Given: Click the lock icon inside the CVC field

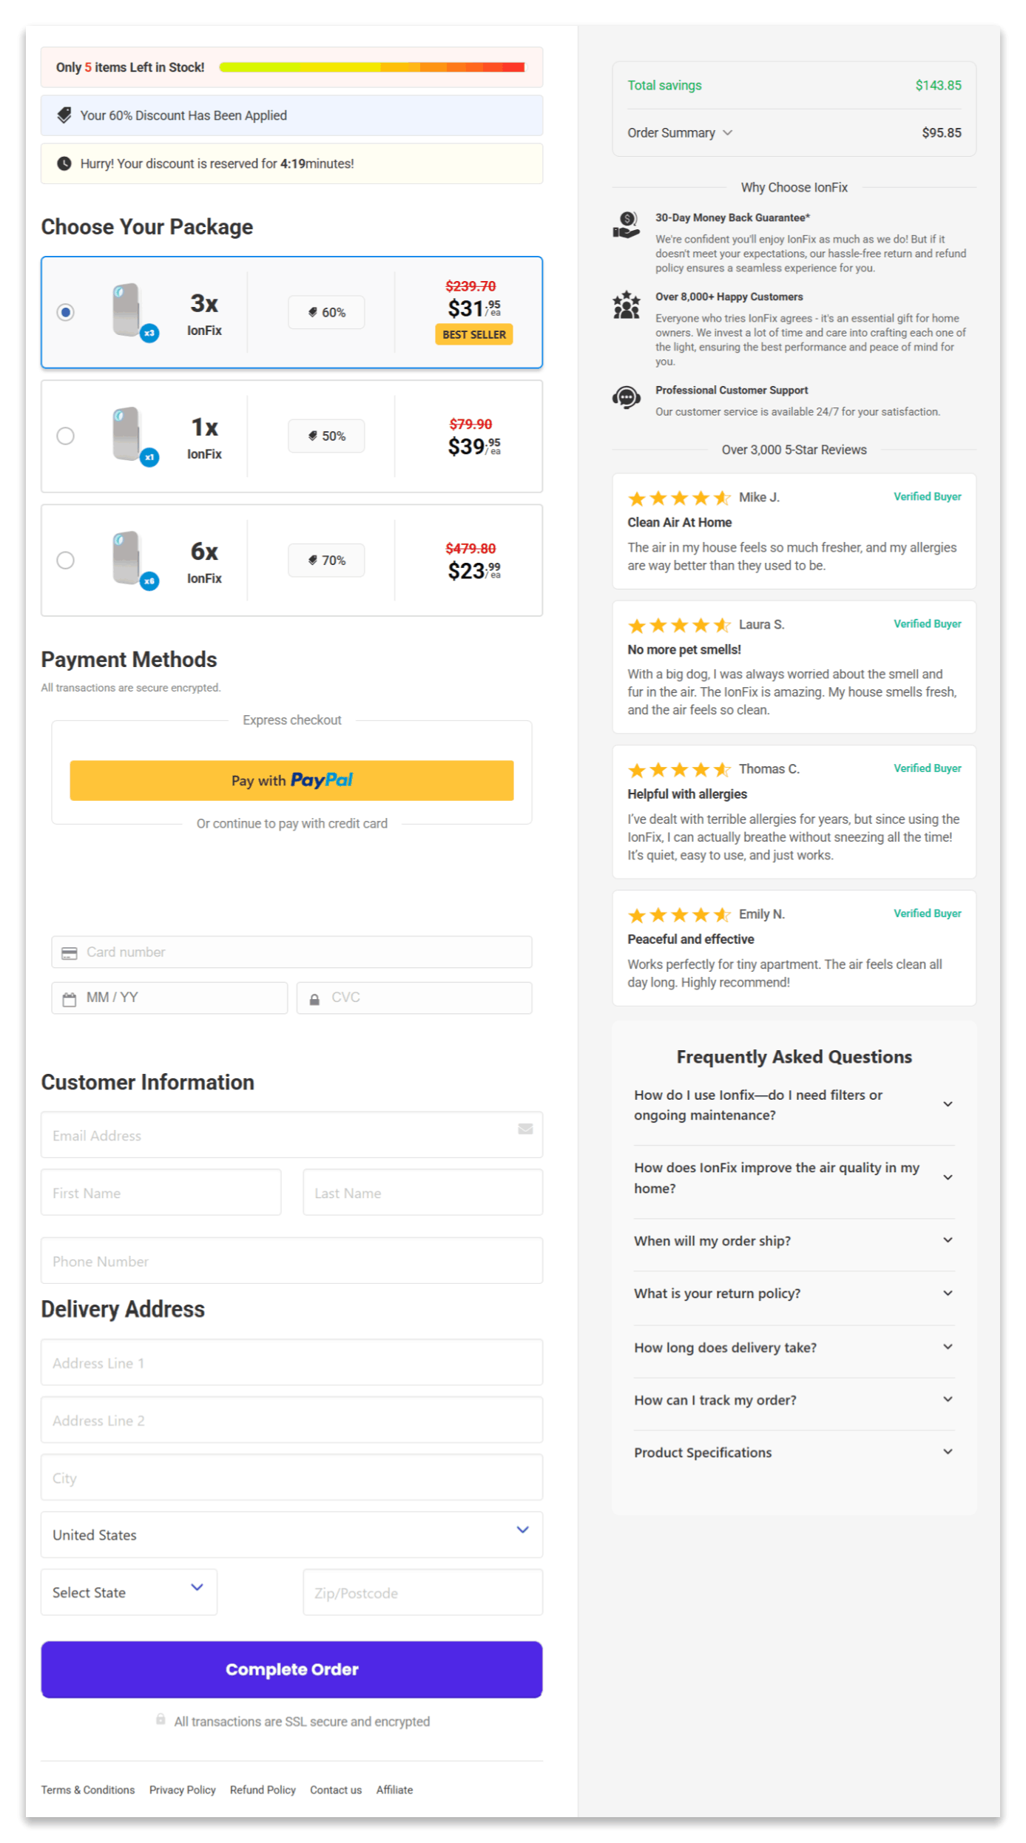Looking at the screenshot, I should 314,997.
